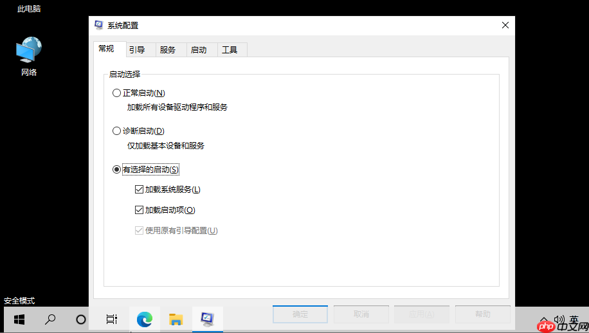Click the volume speaker tray icon
The width and height of the screenshot is (589, 333).
click(x=559, y=319)
